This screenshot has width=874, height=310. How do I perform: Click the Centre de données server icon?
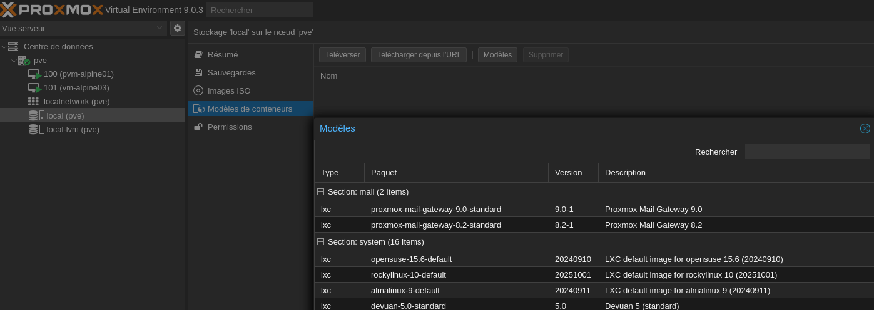tap(13, 47)
